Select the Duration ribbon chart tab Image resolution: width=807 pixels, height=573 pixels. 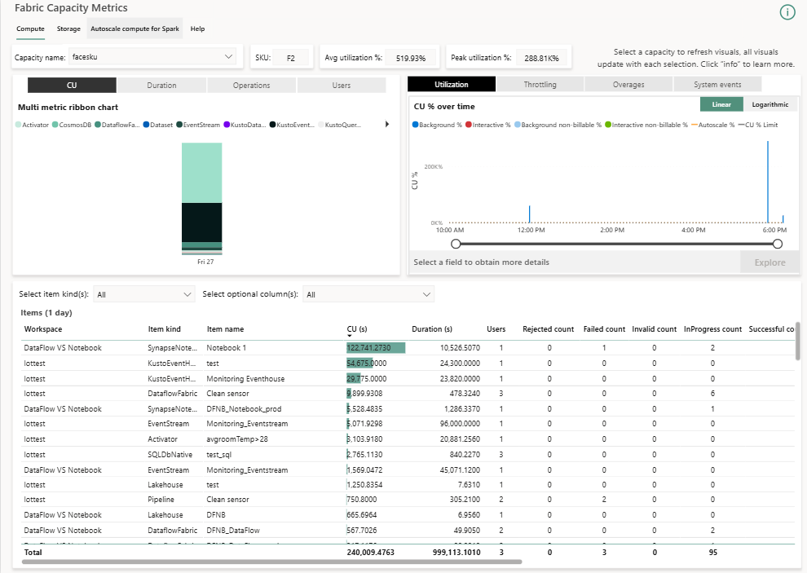[x=161, y=85]
